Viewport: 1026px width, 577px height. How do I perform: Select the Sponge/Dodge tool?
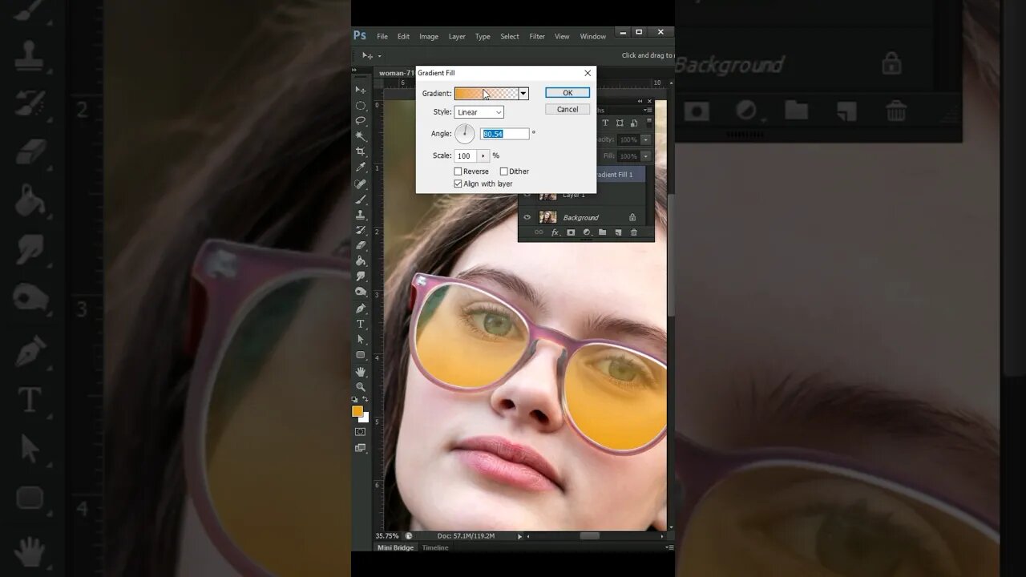point(361,292)
